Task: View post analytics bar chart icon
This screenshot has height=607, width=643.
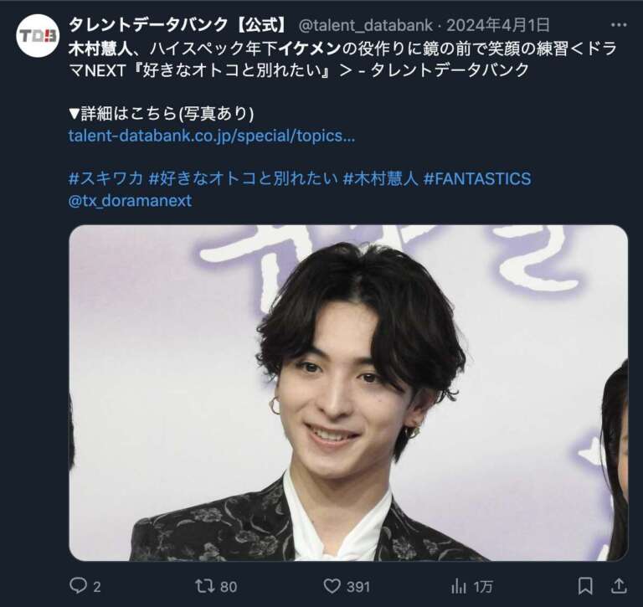Action: (x=459, y=586)
